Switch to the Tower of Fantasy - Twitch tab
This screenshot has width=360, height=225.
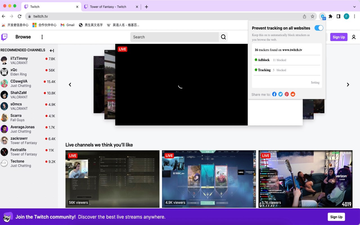coord(111,7)
